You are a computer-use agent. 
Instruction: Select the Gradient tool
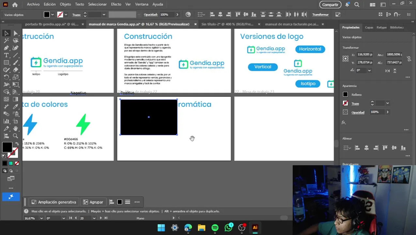pyautogui.click(x=16, y=99)
